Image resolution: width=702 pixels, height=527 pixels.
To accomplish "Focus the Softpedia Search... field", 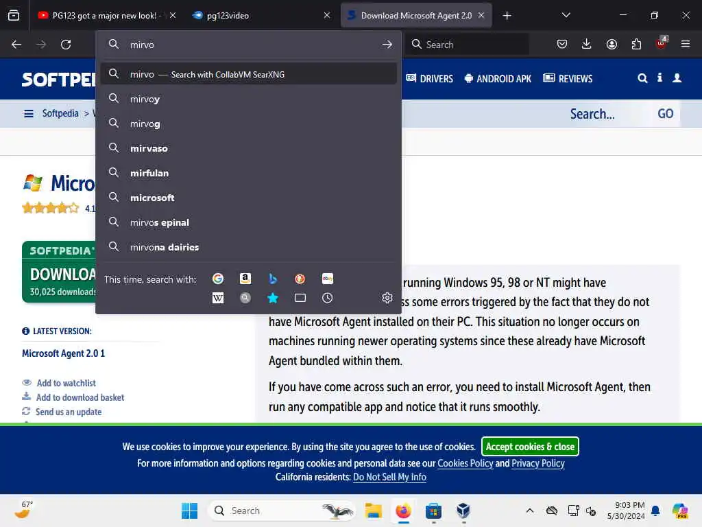I will click(x=605, y=114).
